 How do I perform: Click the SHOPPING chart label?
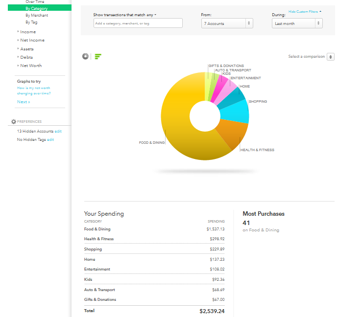[x=258, y=102]
